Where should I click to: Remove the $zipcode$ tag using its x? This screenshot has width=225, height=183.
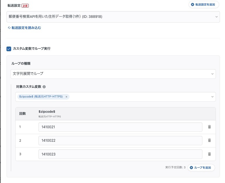point(67,97)
